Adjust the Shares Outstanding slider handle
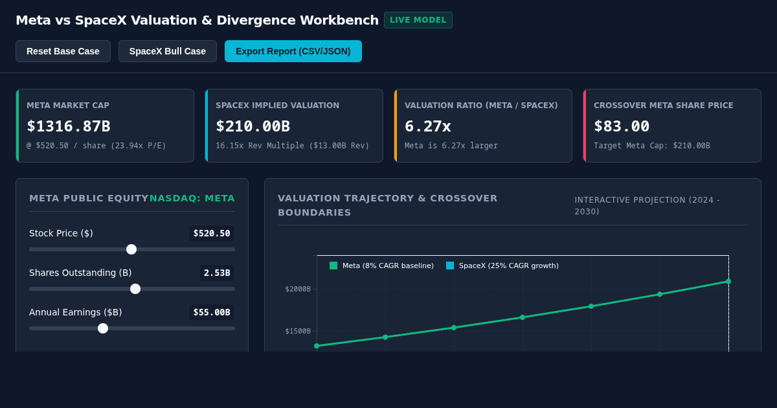777x408 pixels. tap(135, 289)
